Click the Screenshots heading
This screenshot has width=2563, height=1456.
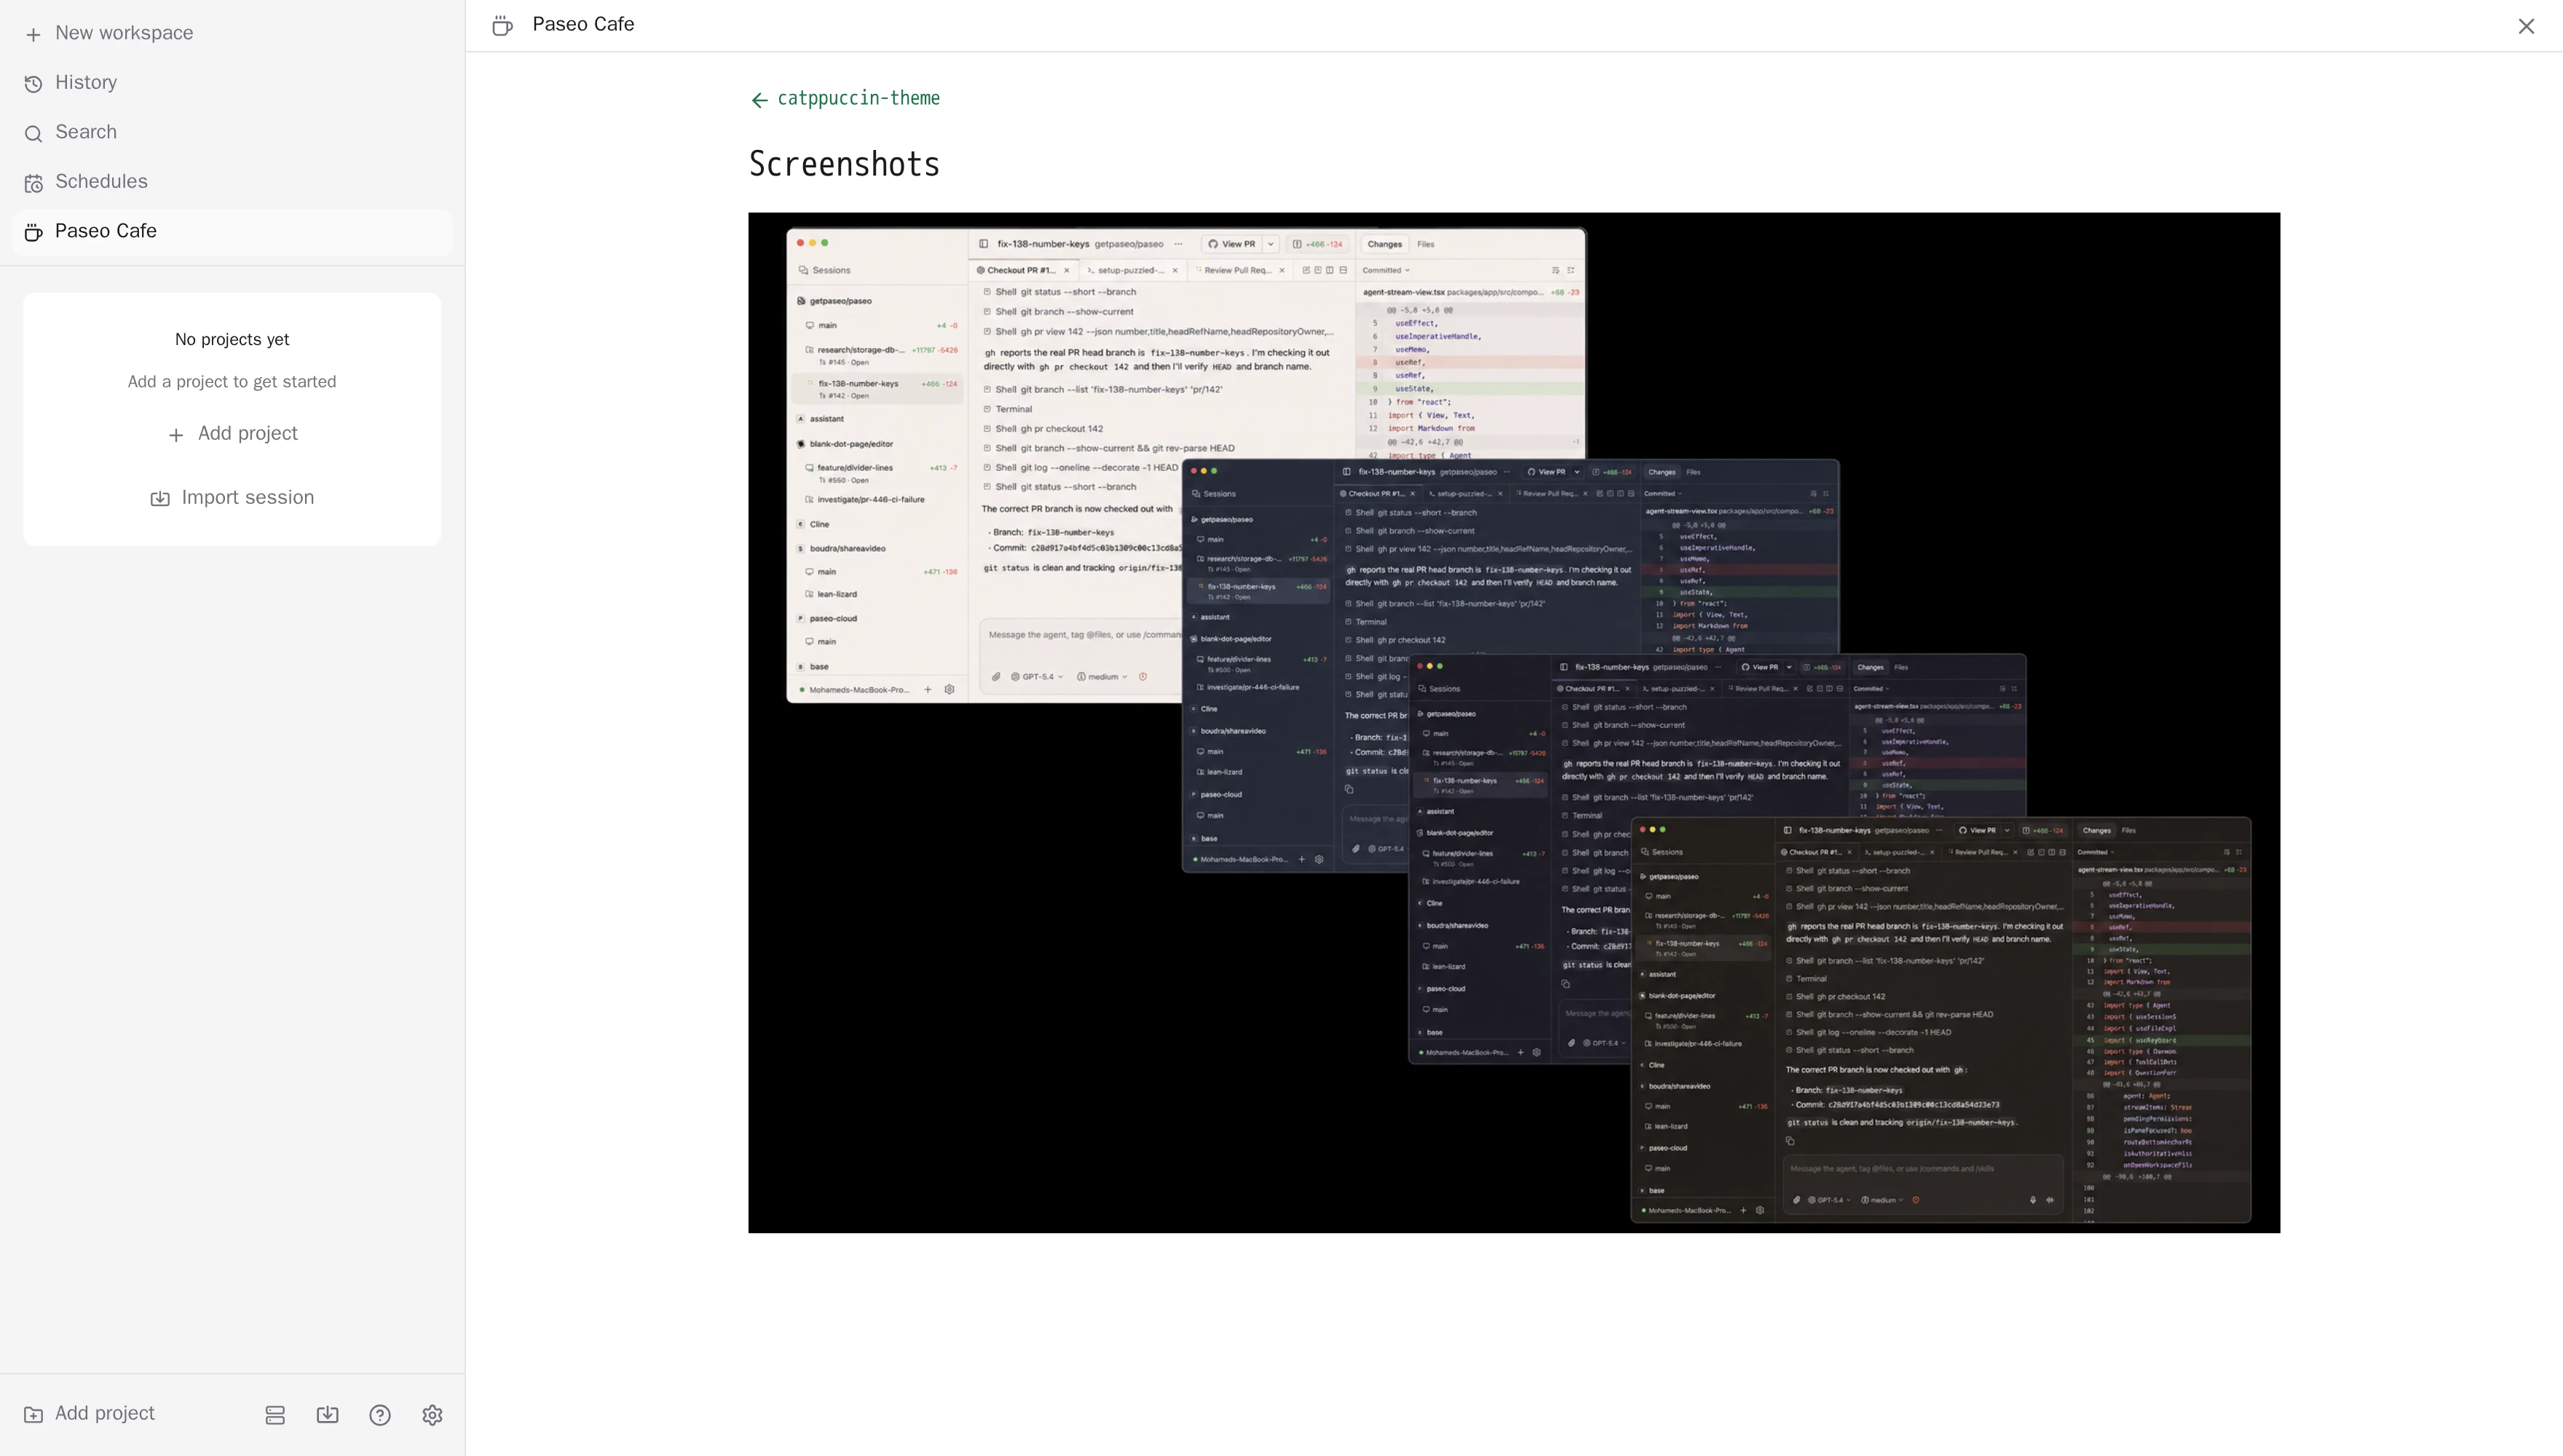click(844, 164)
